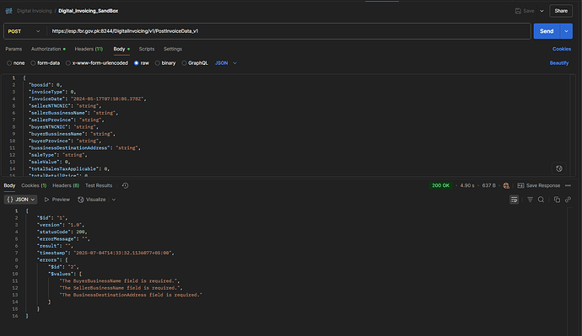582x336 pixels.
Task: Open the response filter icon
Action: (530, 200)
